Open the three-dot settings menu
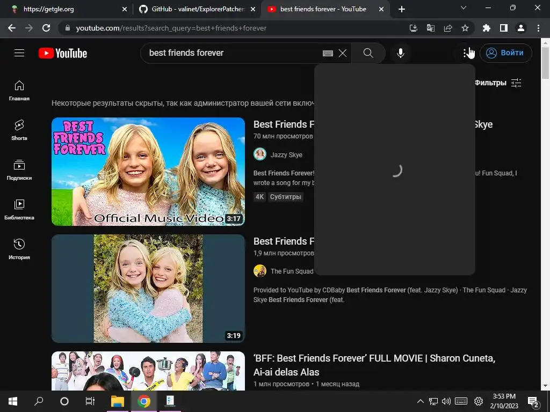 coord(465,53)
